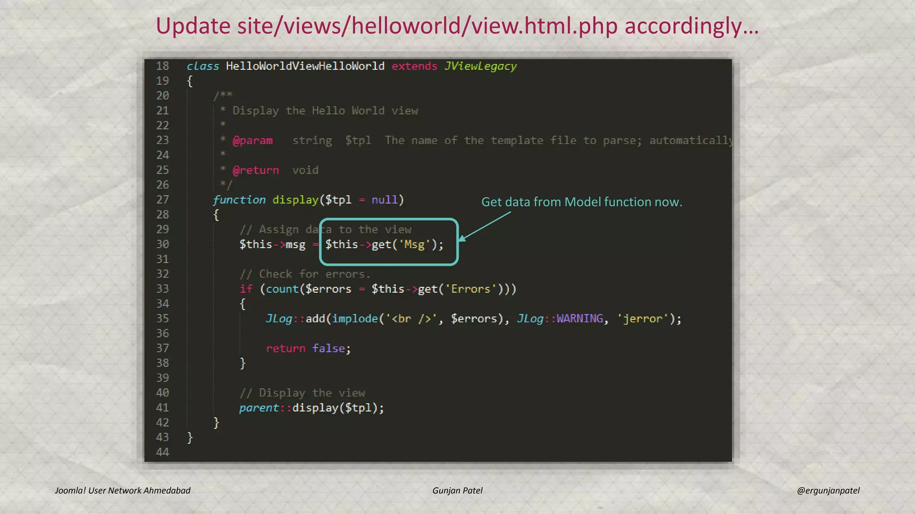Viewport: 915px width, 514px height.
Task: Click 'JLog::WARNING' on line 35
Action: (560, 319)
